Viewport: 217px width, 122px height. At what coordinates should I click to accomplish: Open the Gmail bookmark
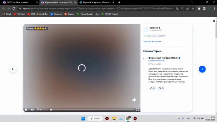tap(7, 14)
